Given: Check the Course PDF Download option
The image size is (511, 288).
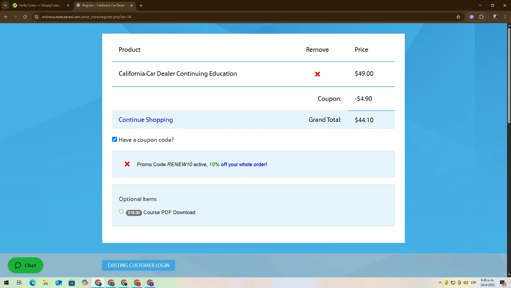Looking at the screenshot, I should tap(121, 212).
